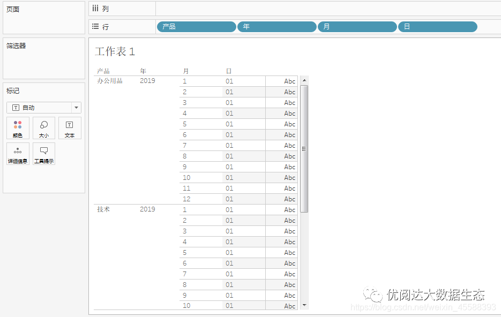This screenshot has width=501, height=317.
Task: Select the 技术 product row label
Action: [x=103, y=209]
